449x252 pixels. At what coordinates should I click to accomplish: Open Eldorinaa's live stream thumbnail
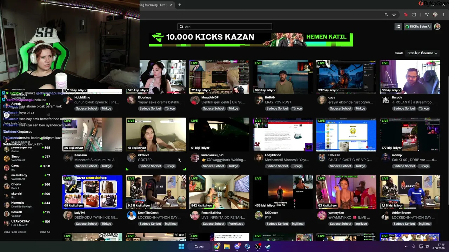click(x=163, y=77)
